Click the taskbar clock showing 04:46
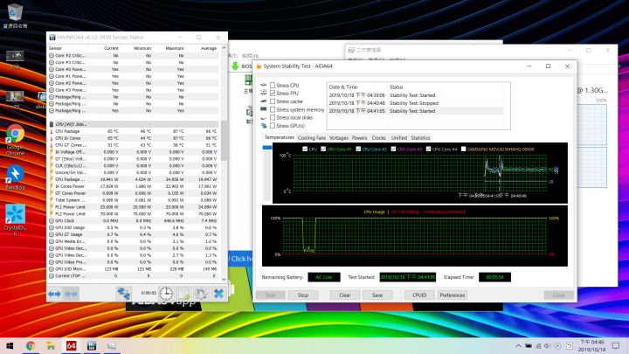 pos(592,345)
